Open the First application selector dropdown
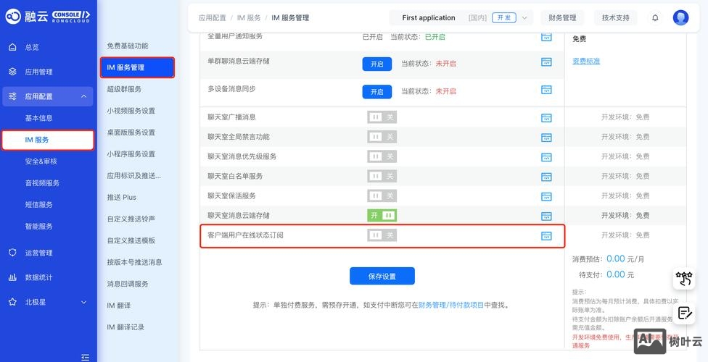This screenshot has width=708, height=362. coord(461,18)
